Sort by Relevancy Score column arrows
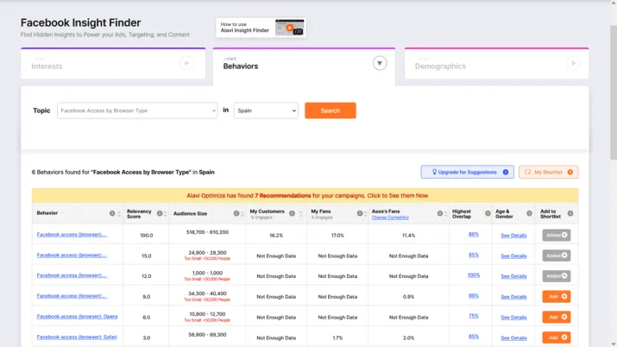The image size is (617, 347). [166, 213]
